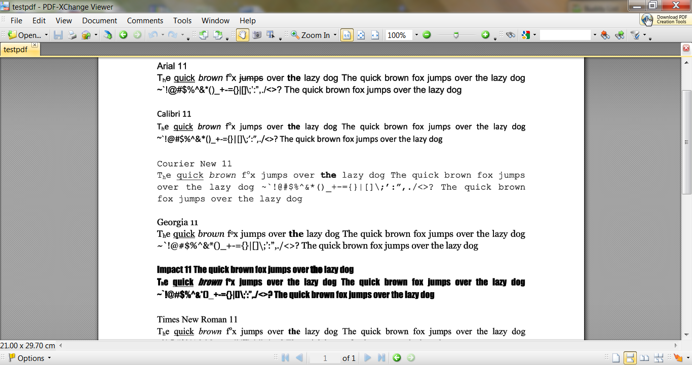Click the bottom-right orange launch icon
Image resolution: width=692 pixels, height=365 pixels.
(x=678, y=358)
